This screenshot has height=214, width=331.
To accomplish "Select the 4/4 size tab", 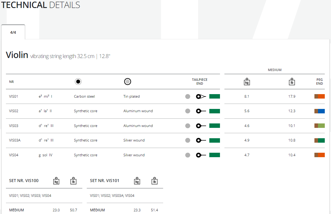I will (13, 32).
